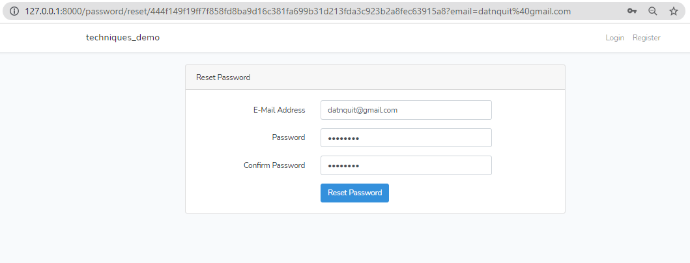
Task: Click the 127.0.0.1 host in address bar
Action: coord(43,11)
